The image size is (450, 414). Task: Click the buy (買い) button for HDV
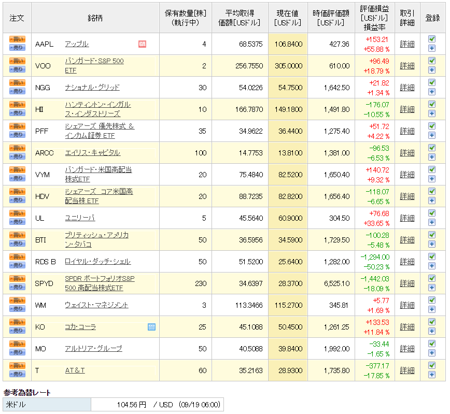click(17, 192)
